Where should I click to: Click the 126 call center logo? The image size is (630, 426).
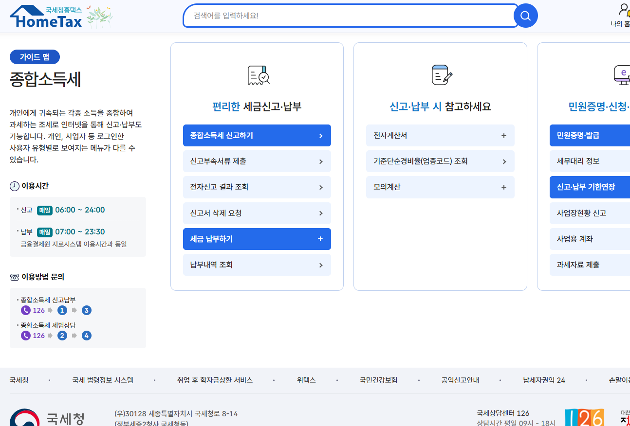(x=585, y=417)
